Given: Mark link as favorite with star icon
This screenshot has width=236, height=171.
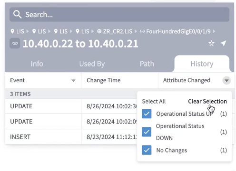Looking at the screenshot, I should pyautogui.click(x=211, y=43).
